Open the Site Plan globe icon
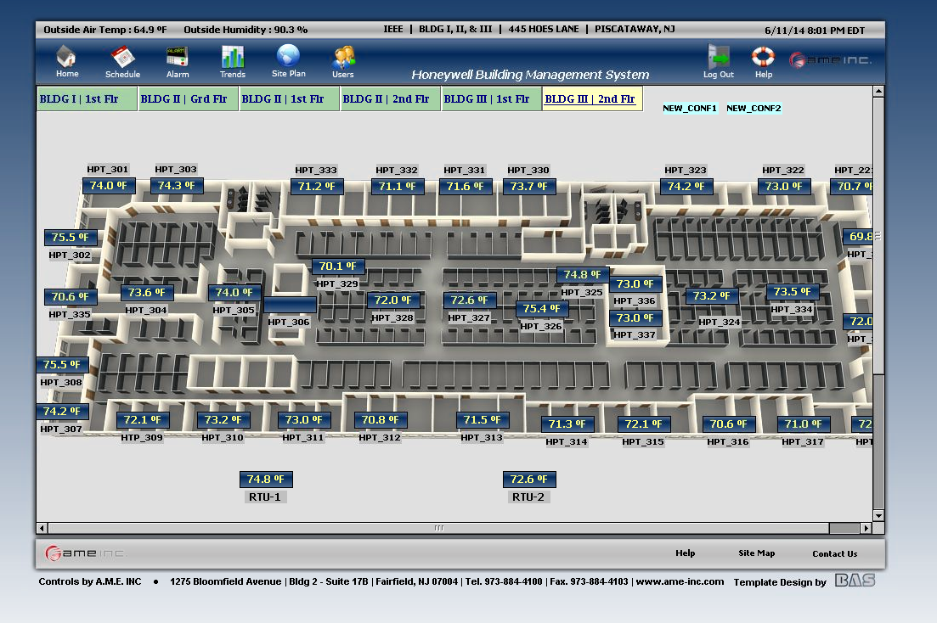The width and height of the screenshot is (937, 623). point(288,58)
